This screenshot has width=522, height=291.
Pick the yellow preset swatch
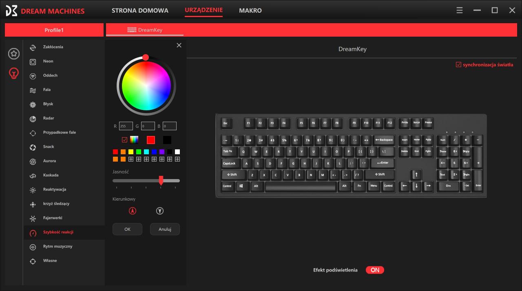[131, 152]
